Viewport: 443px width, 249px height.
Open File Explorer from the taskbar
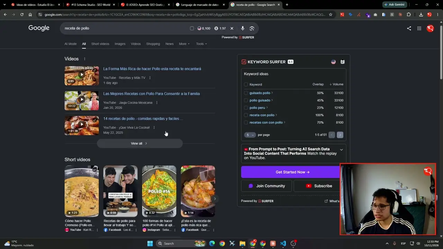tap(242, 243)
